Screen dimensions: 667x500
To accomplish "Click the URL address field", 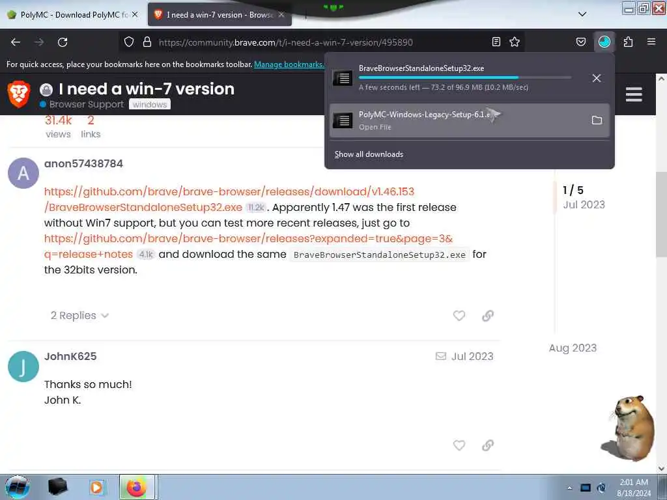I will point(285,42).
